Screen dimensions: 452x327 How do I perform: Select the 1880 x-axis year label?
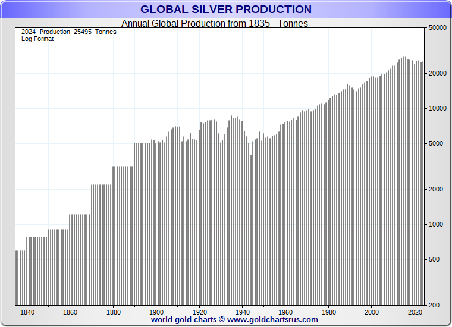(x=114, y=312)
